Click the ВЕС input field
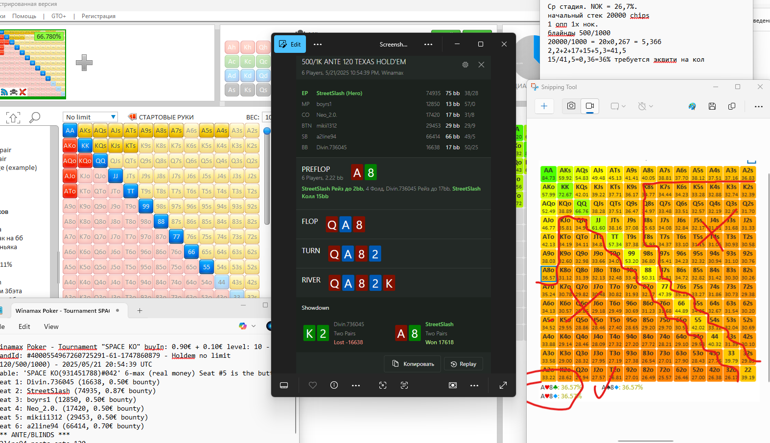Screen dimensions: 770x443 [x=267, y=117]
